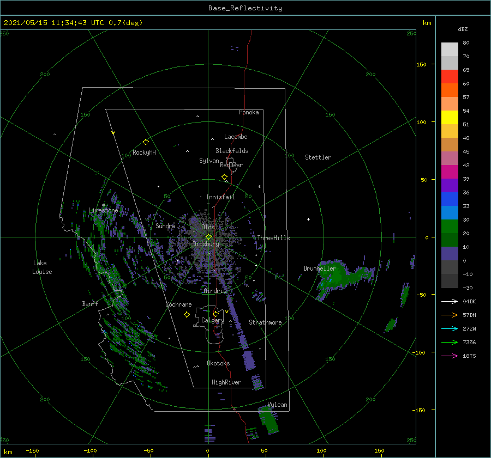This screenshot has width=491, height=458.
Task: Click the Okotoks label
Action: point(218,363)
